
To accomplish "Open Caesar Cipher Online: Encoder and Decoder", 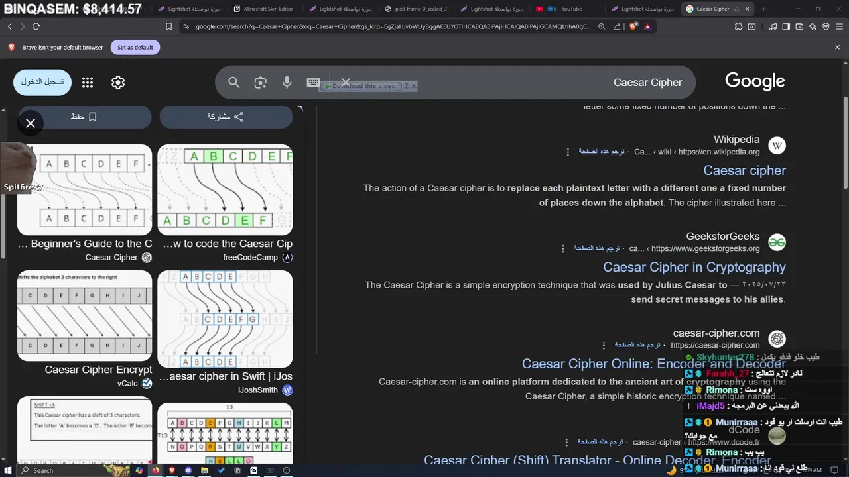I will click(x=654, y=364).
